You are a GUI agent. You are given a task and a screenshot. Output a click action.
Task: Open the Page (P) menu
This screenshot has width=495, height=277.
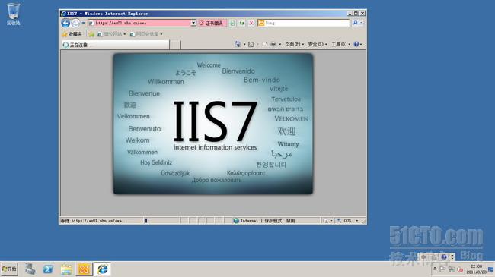coord(294,44)
